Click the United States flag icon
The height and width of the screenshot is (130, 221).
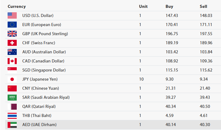click(x=12, y=15)
